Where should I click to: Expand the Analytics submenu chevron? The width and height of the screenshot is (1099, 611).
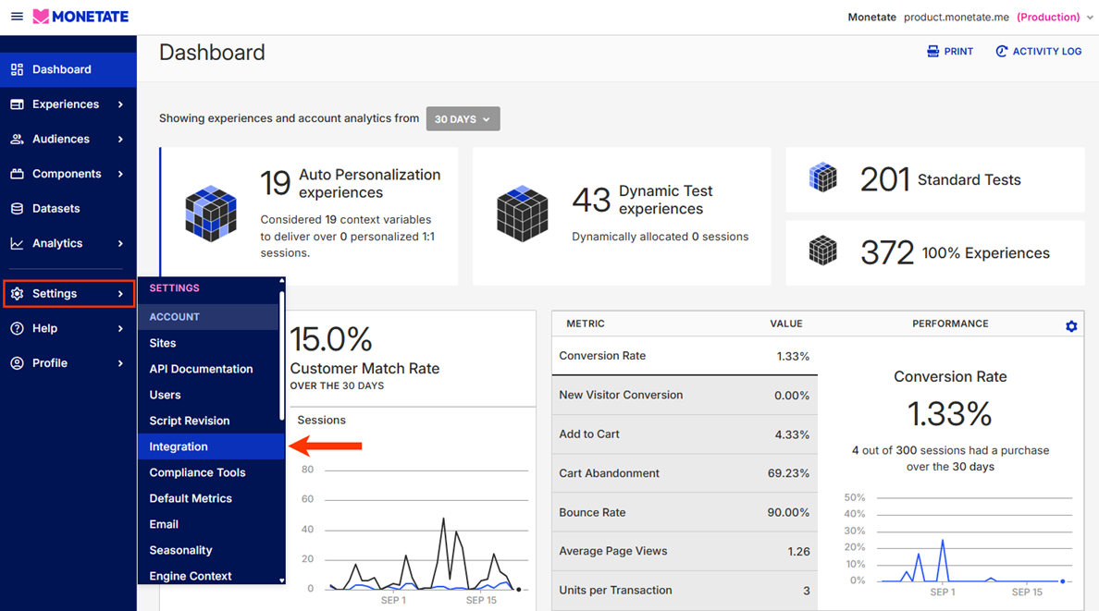pos(120,243)
